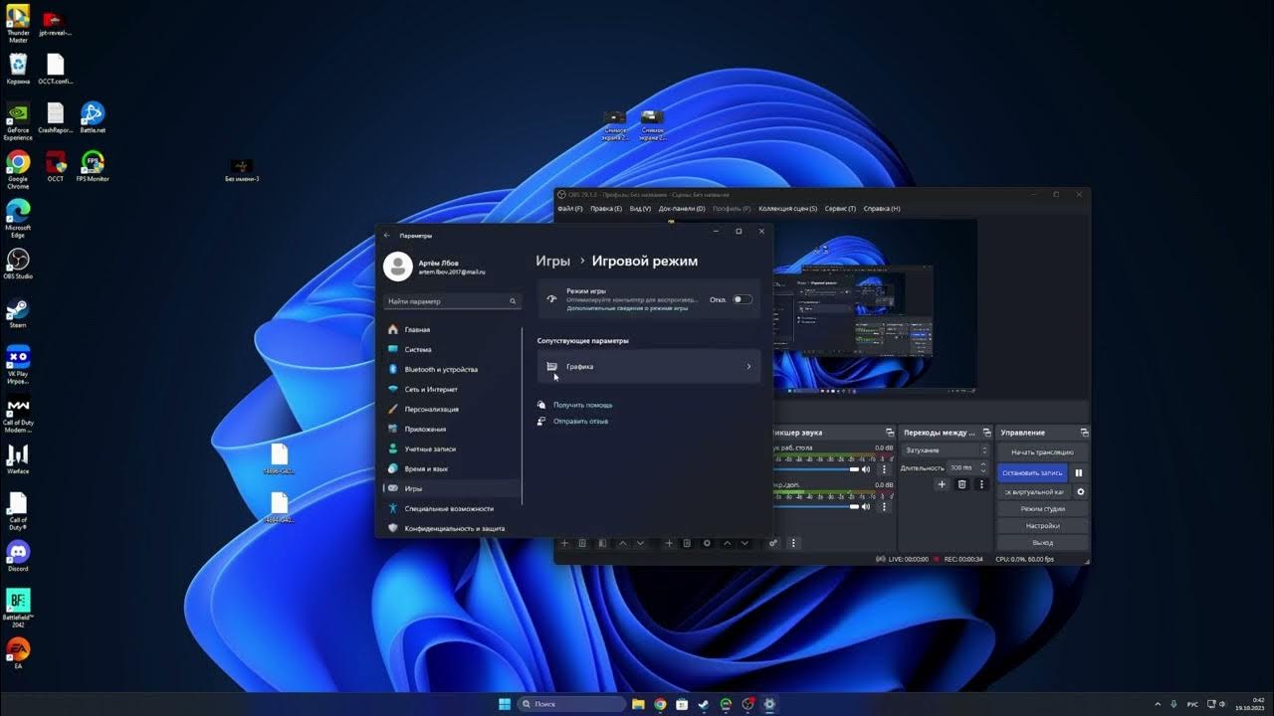Select Приложения in Settings sidebar
Image resolution: width=1274 pixels, height=716 pixels.
pos(451,429)
